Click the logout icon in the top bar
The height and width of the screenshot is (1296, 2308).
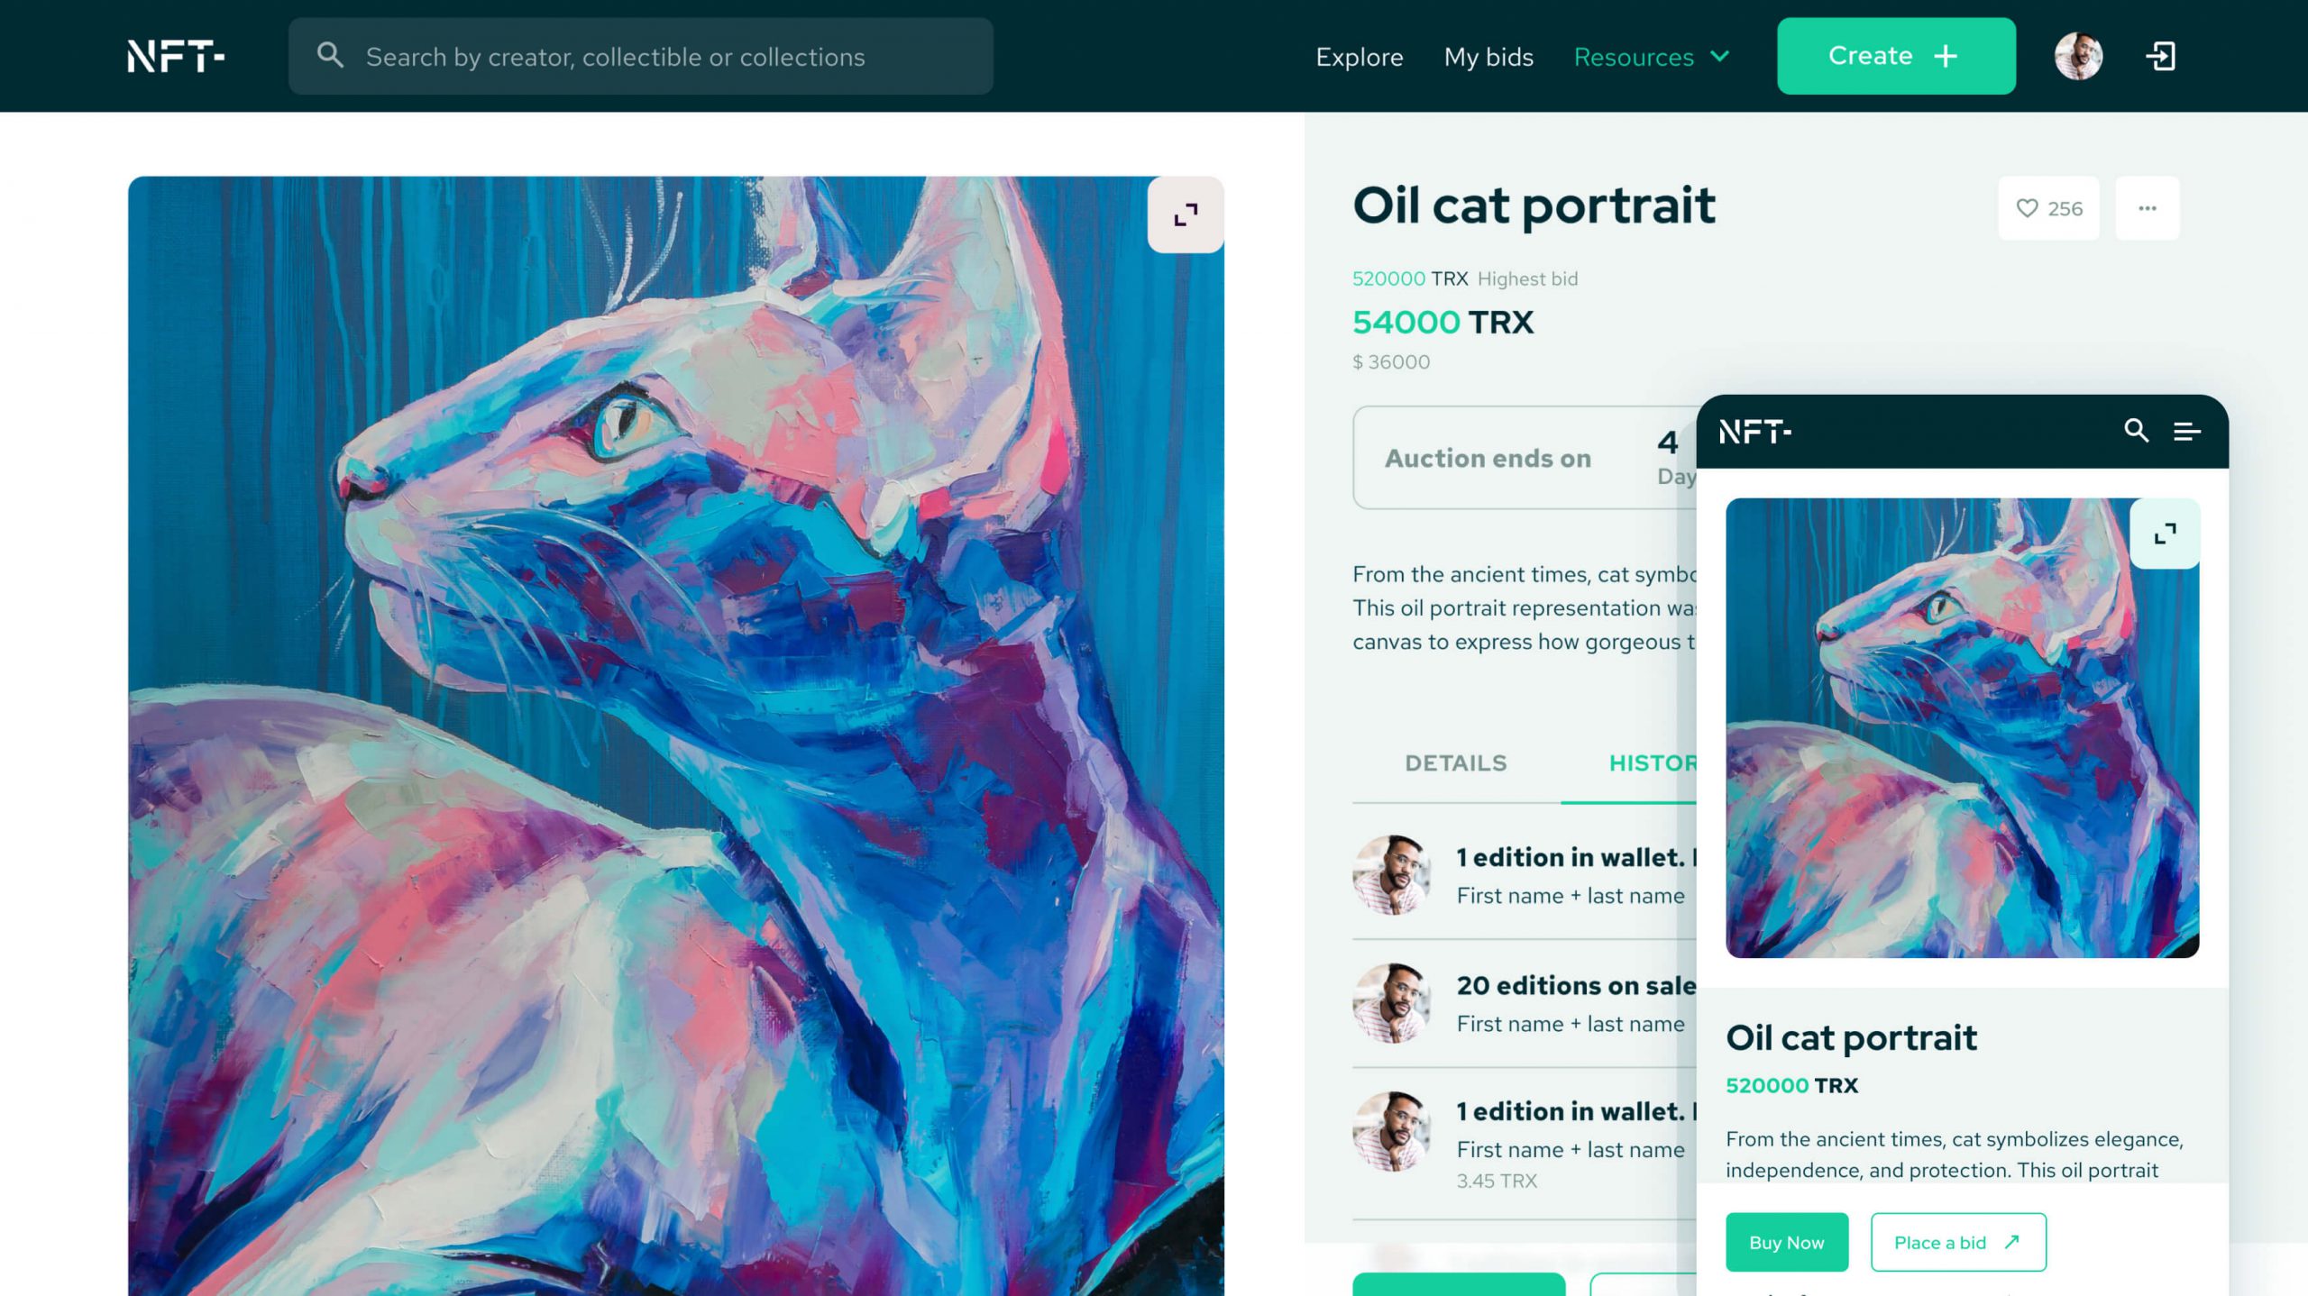(2161, 56)
